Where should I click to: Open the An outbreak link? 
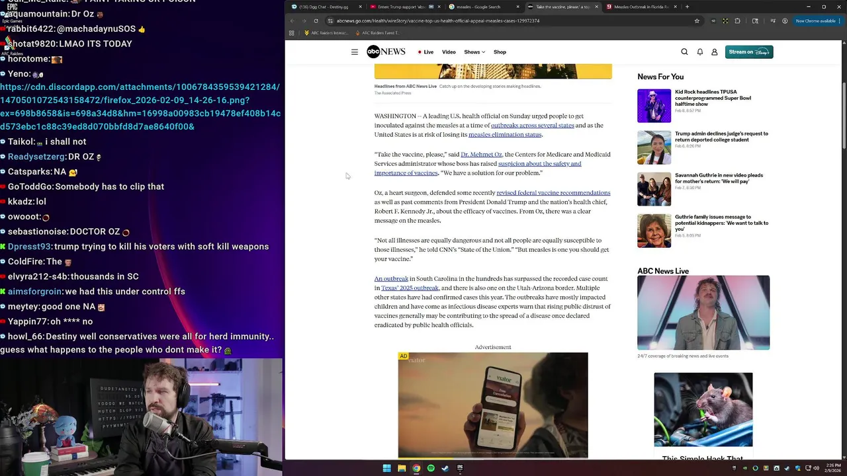(391, 279)
